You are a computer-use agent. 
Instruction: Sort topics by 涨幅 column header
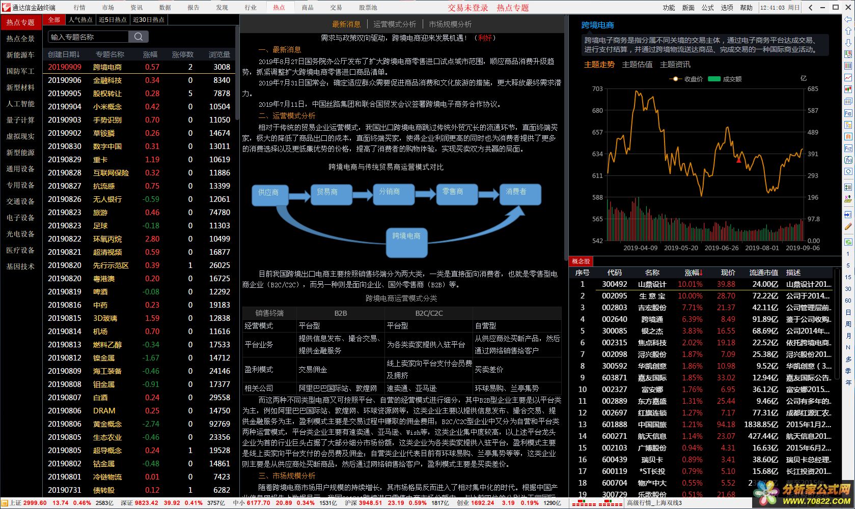tap(150, 54)
